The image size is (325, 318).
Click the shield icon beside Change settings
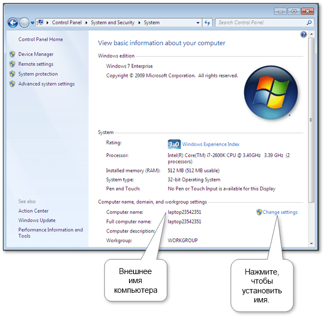pos(259,212)
